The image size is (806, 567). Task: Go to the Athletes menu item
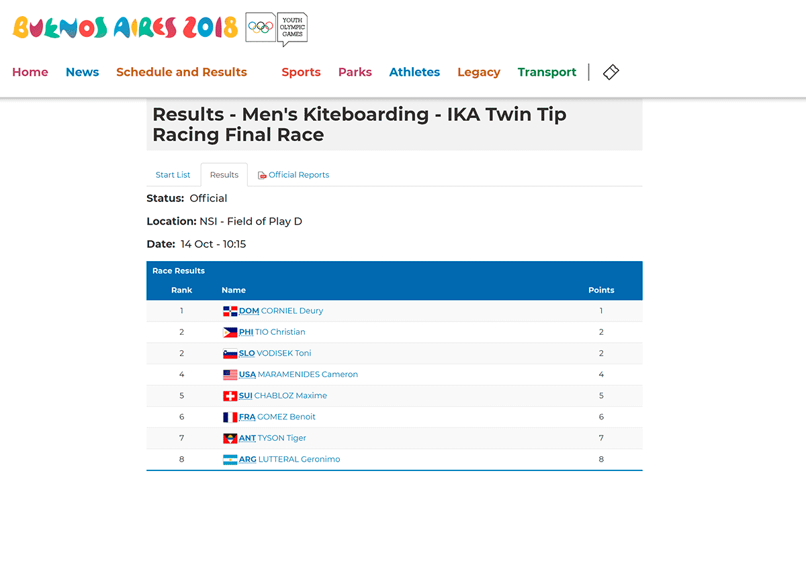pyautogui.click(x=414, y=72)
